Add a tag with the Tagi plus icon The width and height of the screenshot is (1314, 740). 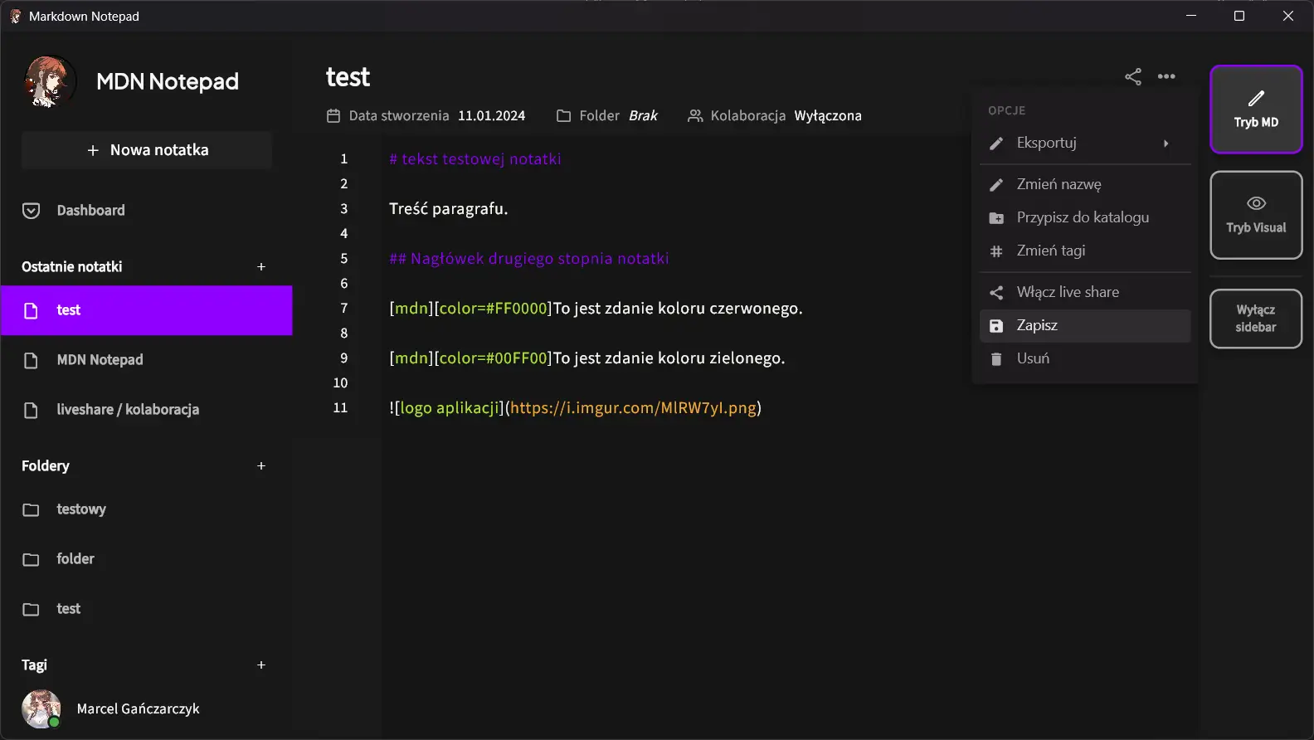[x=261, y=665]
